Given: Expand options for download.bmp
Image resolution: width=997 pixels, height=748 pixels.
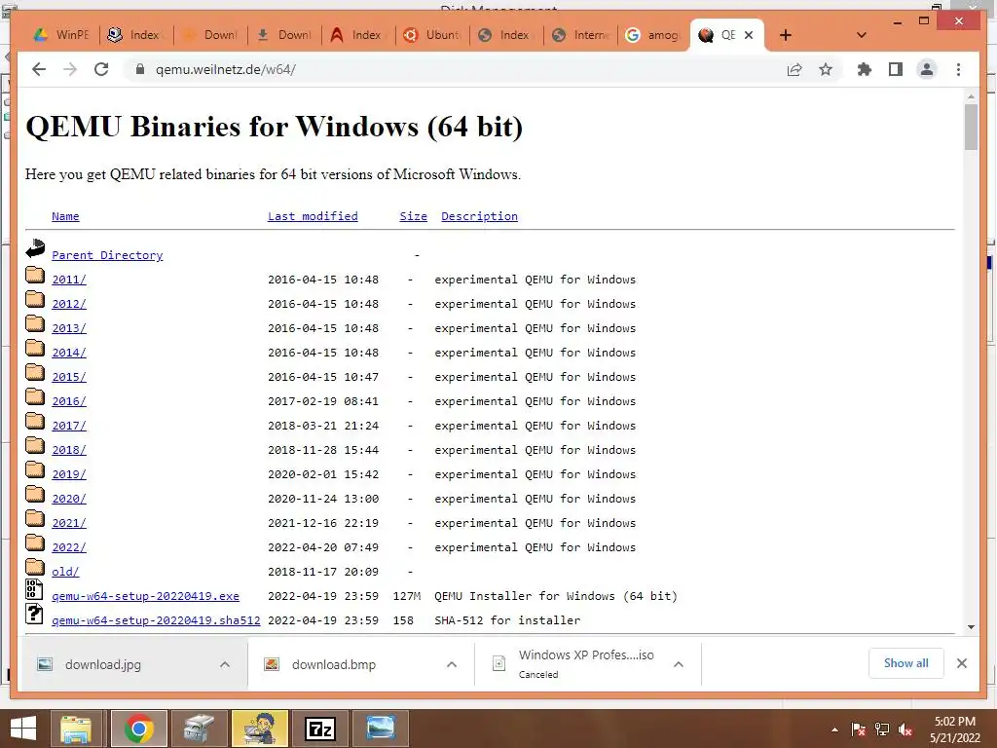Looking at the screenshot, I should click(x=452, y=664).
